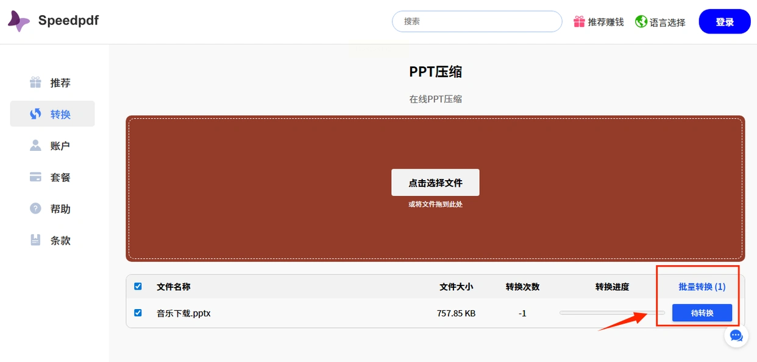Click the 账户 person icon
Screen dimensions: 757x362
click(x=36, y=145)
